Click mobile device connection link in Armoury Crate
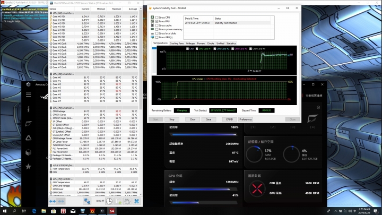382x215 pixels. pos(314,96)
